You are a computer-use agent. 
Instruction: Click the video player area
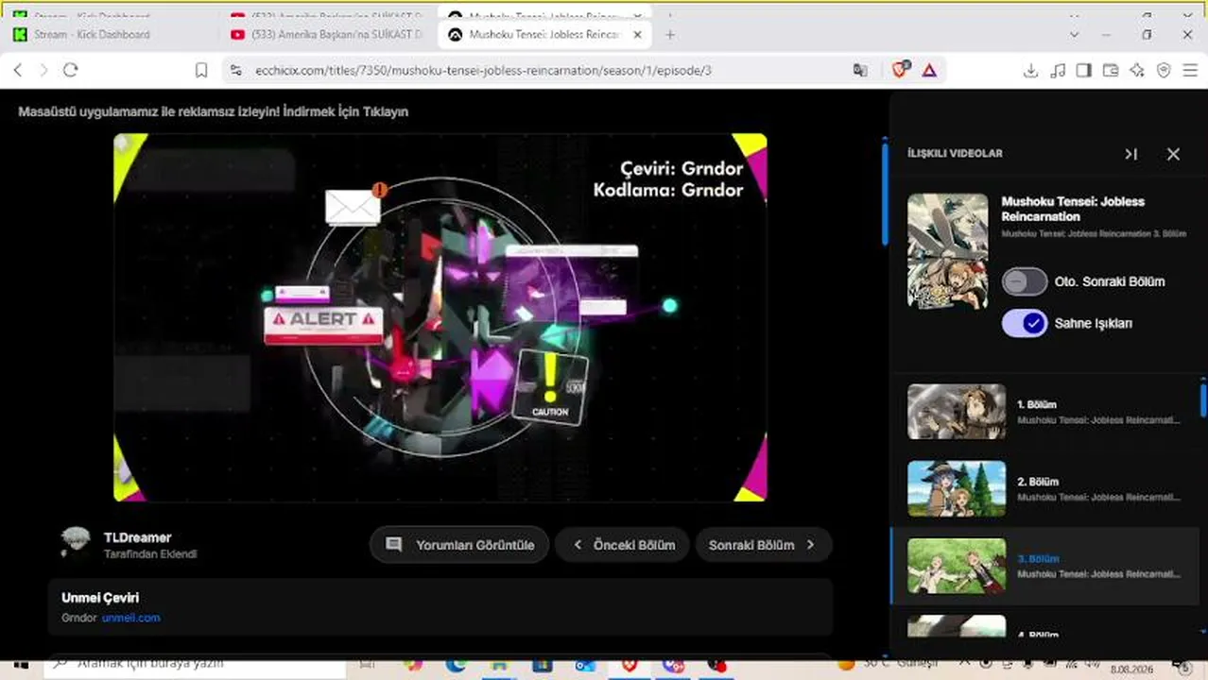pyautogui.click(x=440, y=317)
